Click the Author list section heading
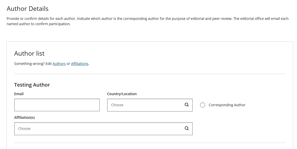The width and height of the screenshot is (297, 149). tap(29, 54)
